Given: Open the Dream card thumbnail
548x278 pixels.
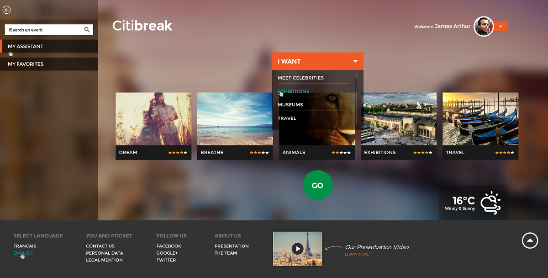Looking at the screenshot, I should 153,119.
